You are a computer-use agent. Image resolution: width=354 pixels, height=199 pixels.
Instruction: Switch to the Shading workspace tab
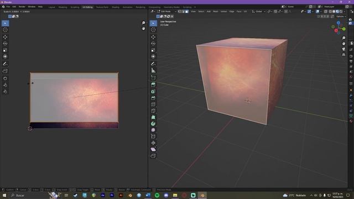[x=116, y=7]
